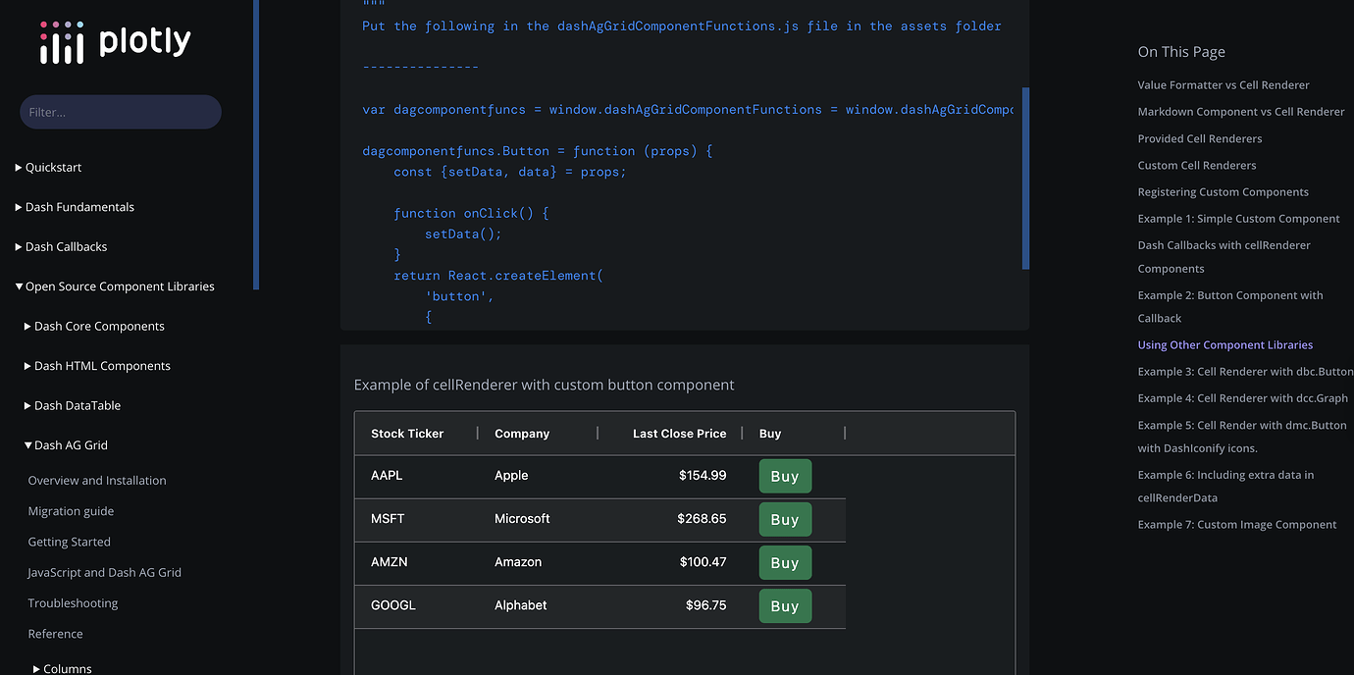Click Buy button for GOOGL
1354x675 pixels.
(785, 605)
